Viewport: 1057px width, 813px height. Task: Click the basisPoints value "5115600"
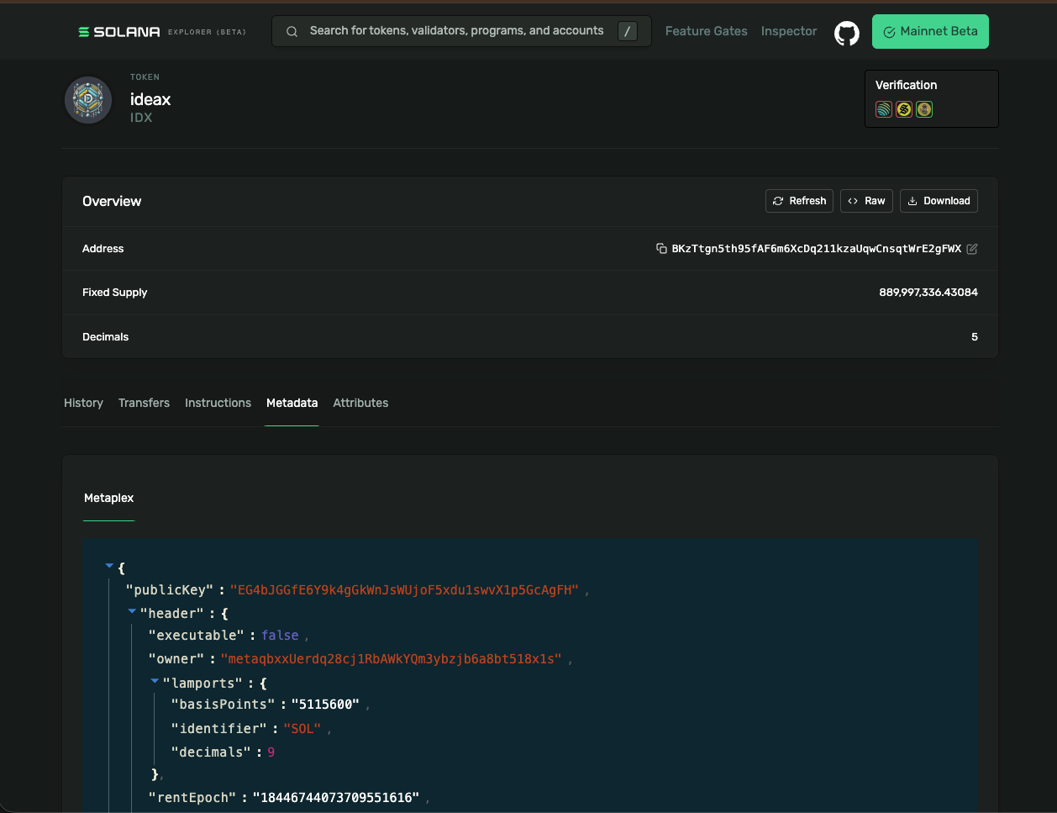coord(326,705)
